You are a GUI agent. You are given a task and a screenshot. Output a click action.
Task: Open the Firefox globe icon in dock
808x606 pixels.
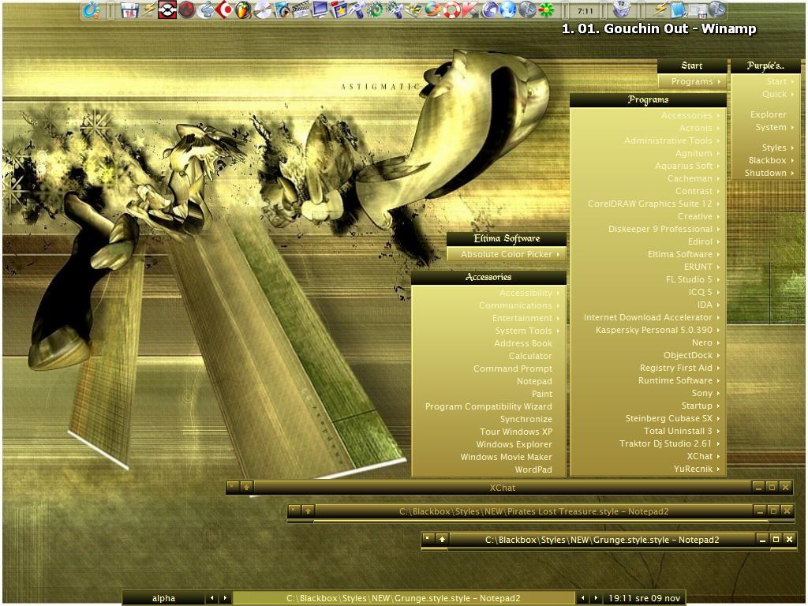[433, 9]
